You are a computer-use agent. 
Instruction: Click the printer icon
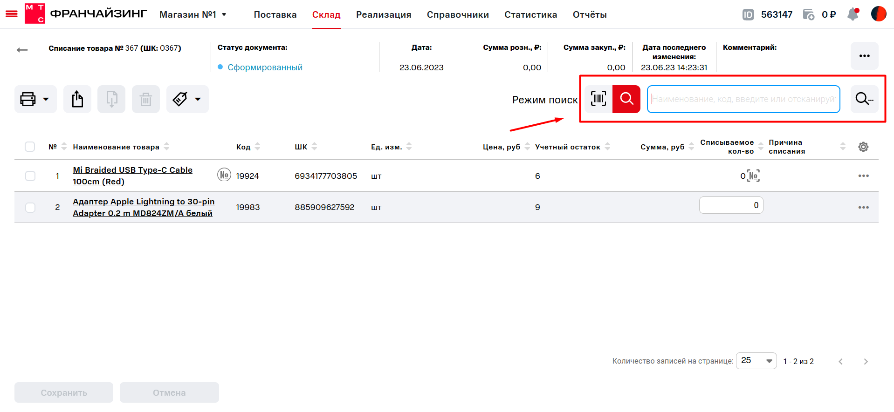point(28,99)
